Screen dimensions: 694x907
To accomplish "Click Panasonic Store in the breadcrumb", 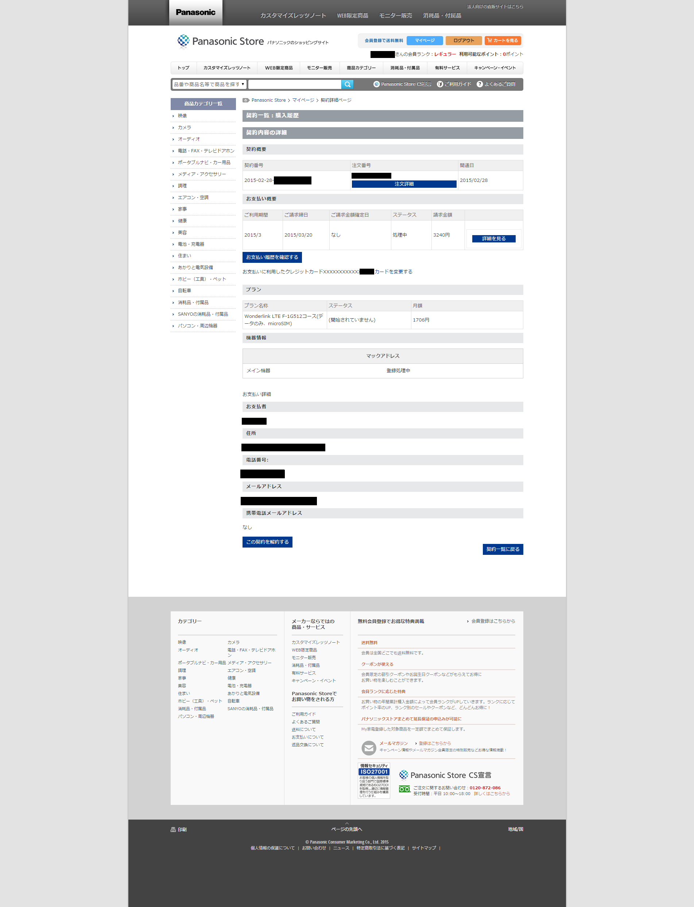I will 268,100.
